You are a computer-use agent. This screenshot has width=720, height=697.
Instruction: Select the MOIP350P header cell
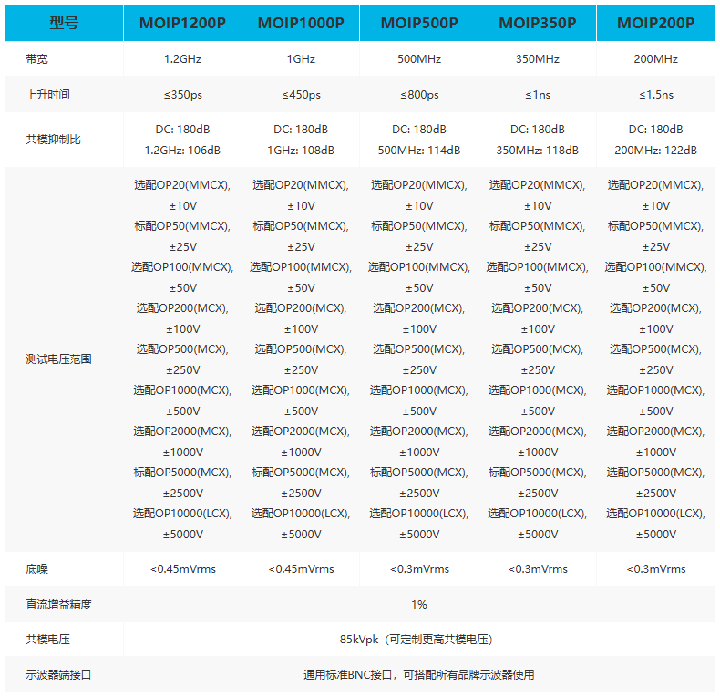click(537, 23)
